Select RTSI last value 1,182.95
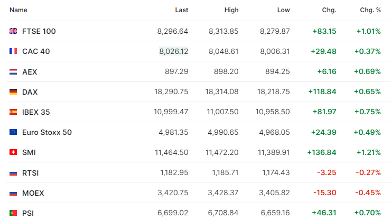This screenshot has height=219, width=391. 174,172
